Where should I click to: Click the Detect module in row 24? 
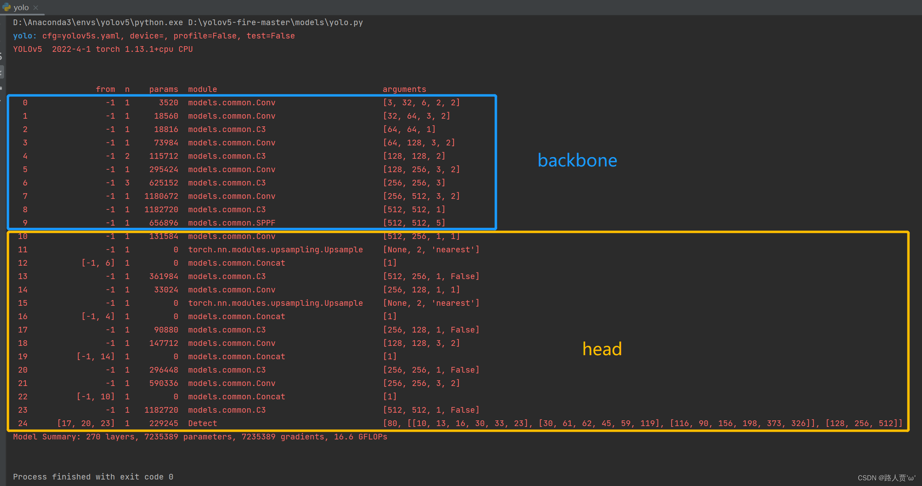(x=202, y=423)
